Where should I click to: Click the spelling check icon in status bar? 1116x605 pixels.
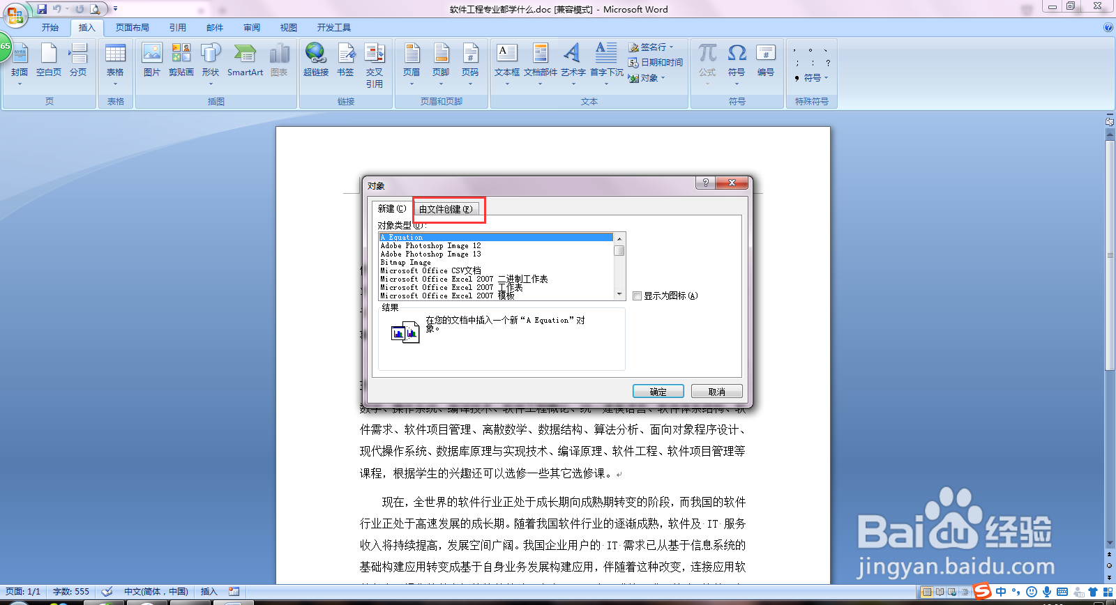107,592
